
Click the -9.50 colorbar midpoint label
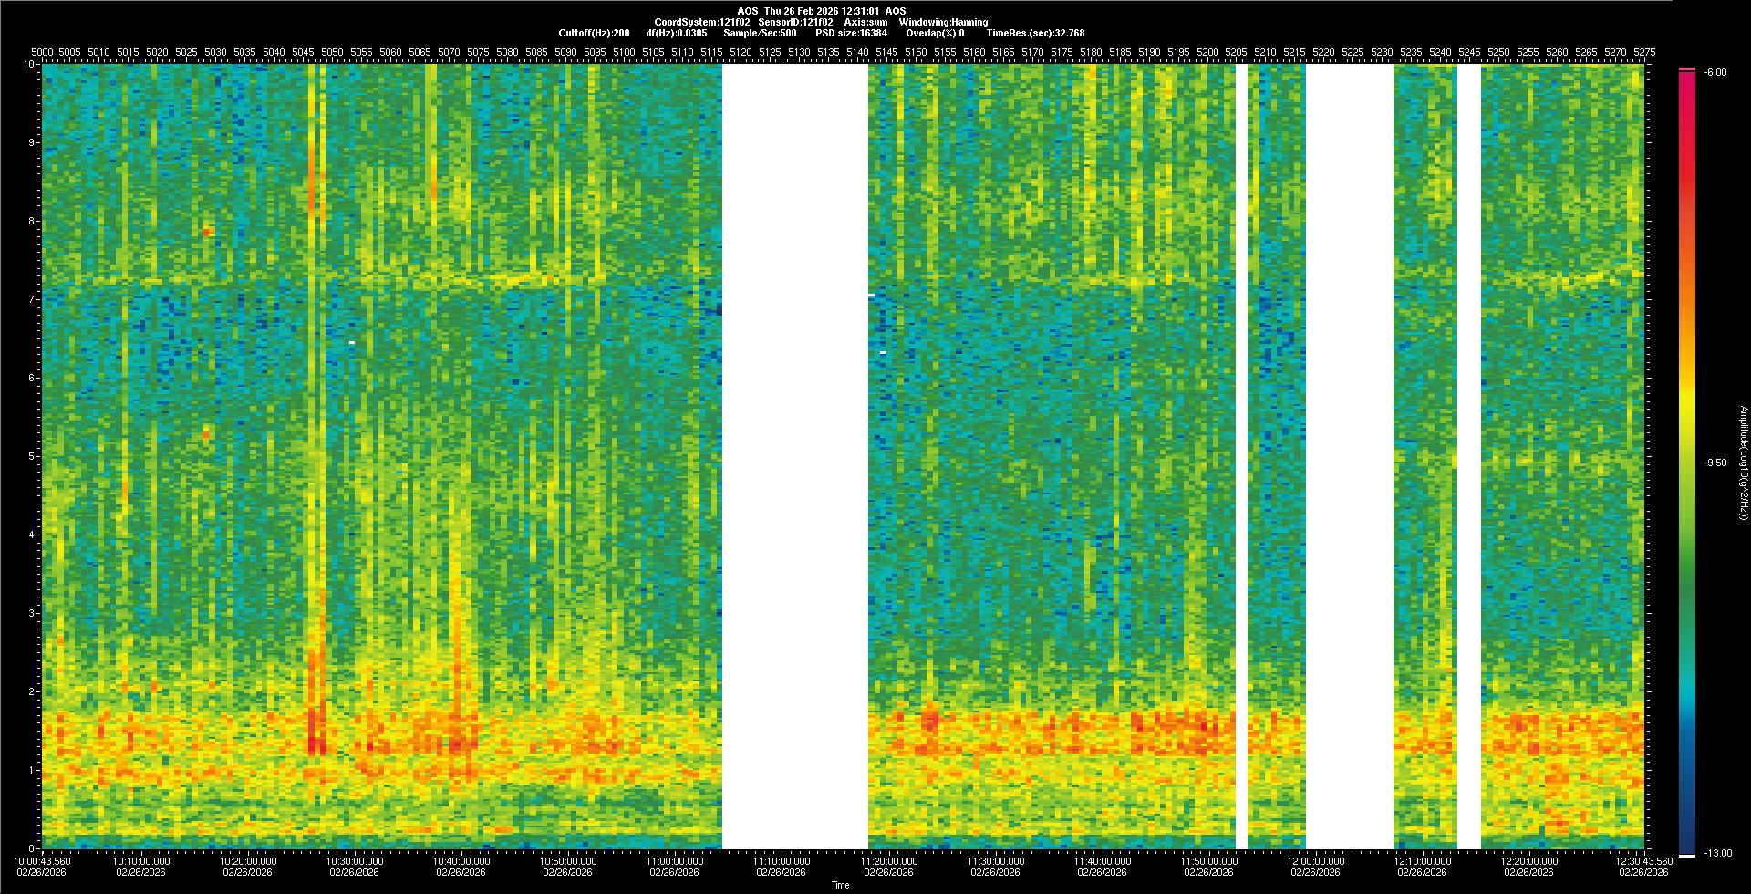1715,463
